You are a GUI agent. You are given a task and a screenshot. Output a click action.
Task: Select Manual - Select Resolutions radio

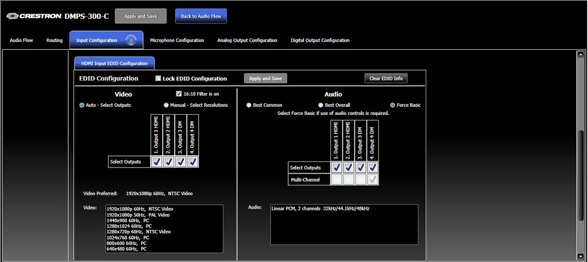[166, 105]
